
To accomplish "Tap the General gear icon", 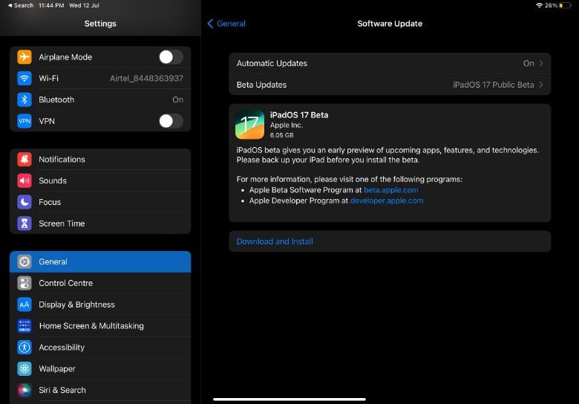I will (x=24, y=261).
